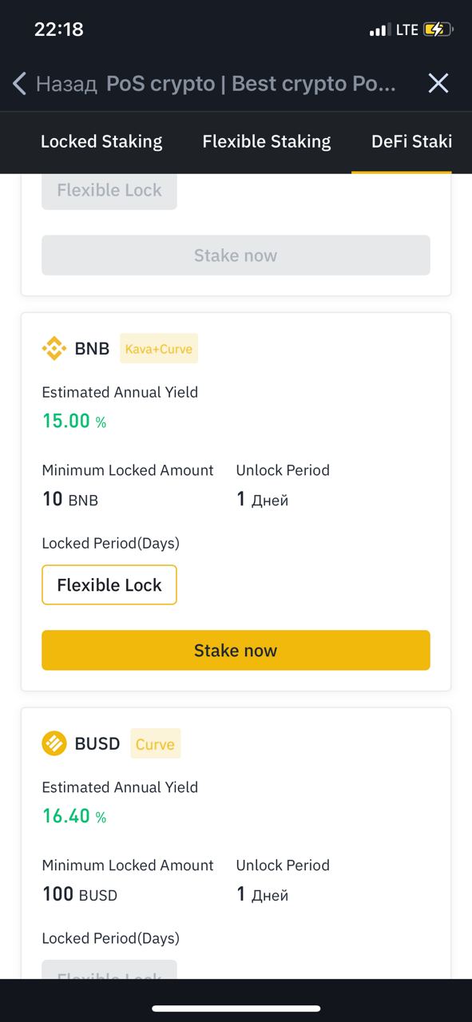
Task: Click the BNB coin logo
Action: coord(54,348)
